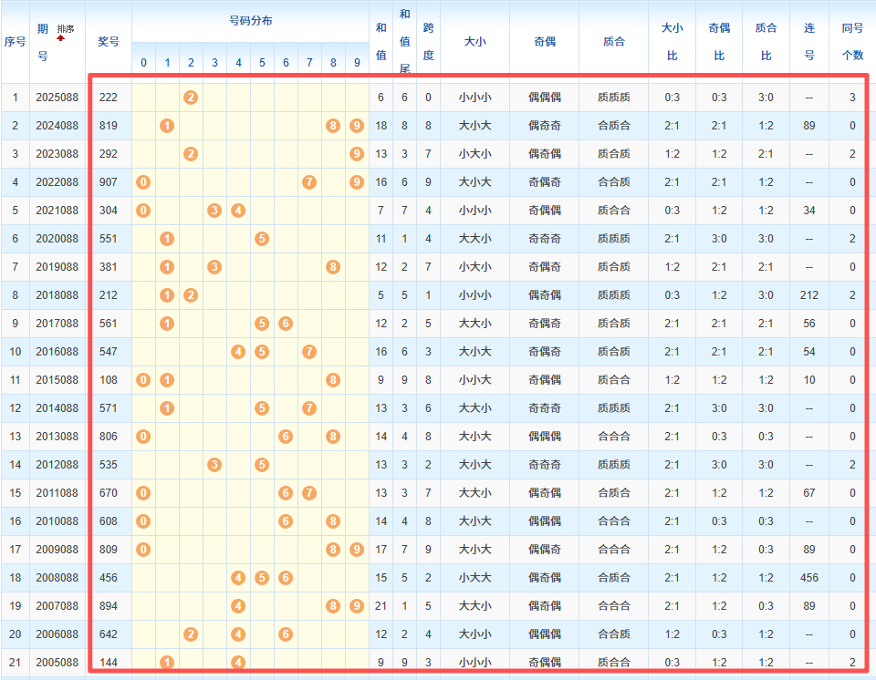Screen dimensions: 876x680
Task: Open period number 2018088
Action: [57, 295]
